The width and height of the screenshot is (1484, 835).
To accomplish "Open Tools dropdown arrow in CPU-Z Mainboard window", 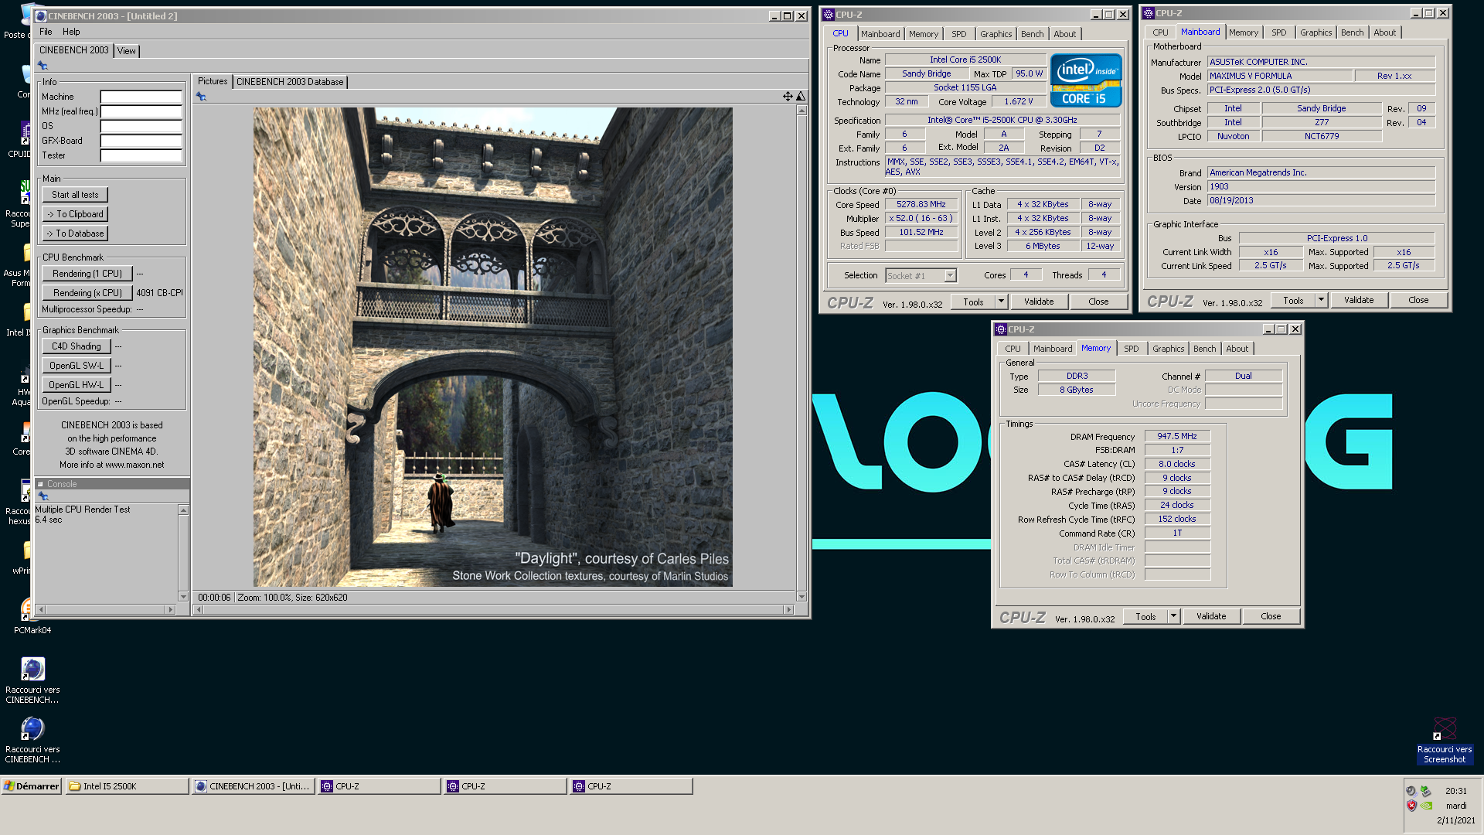I will [1321, 300].
